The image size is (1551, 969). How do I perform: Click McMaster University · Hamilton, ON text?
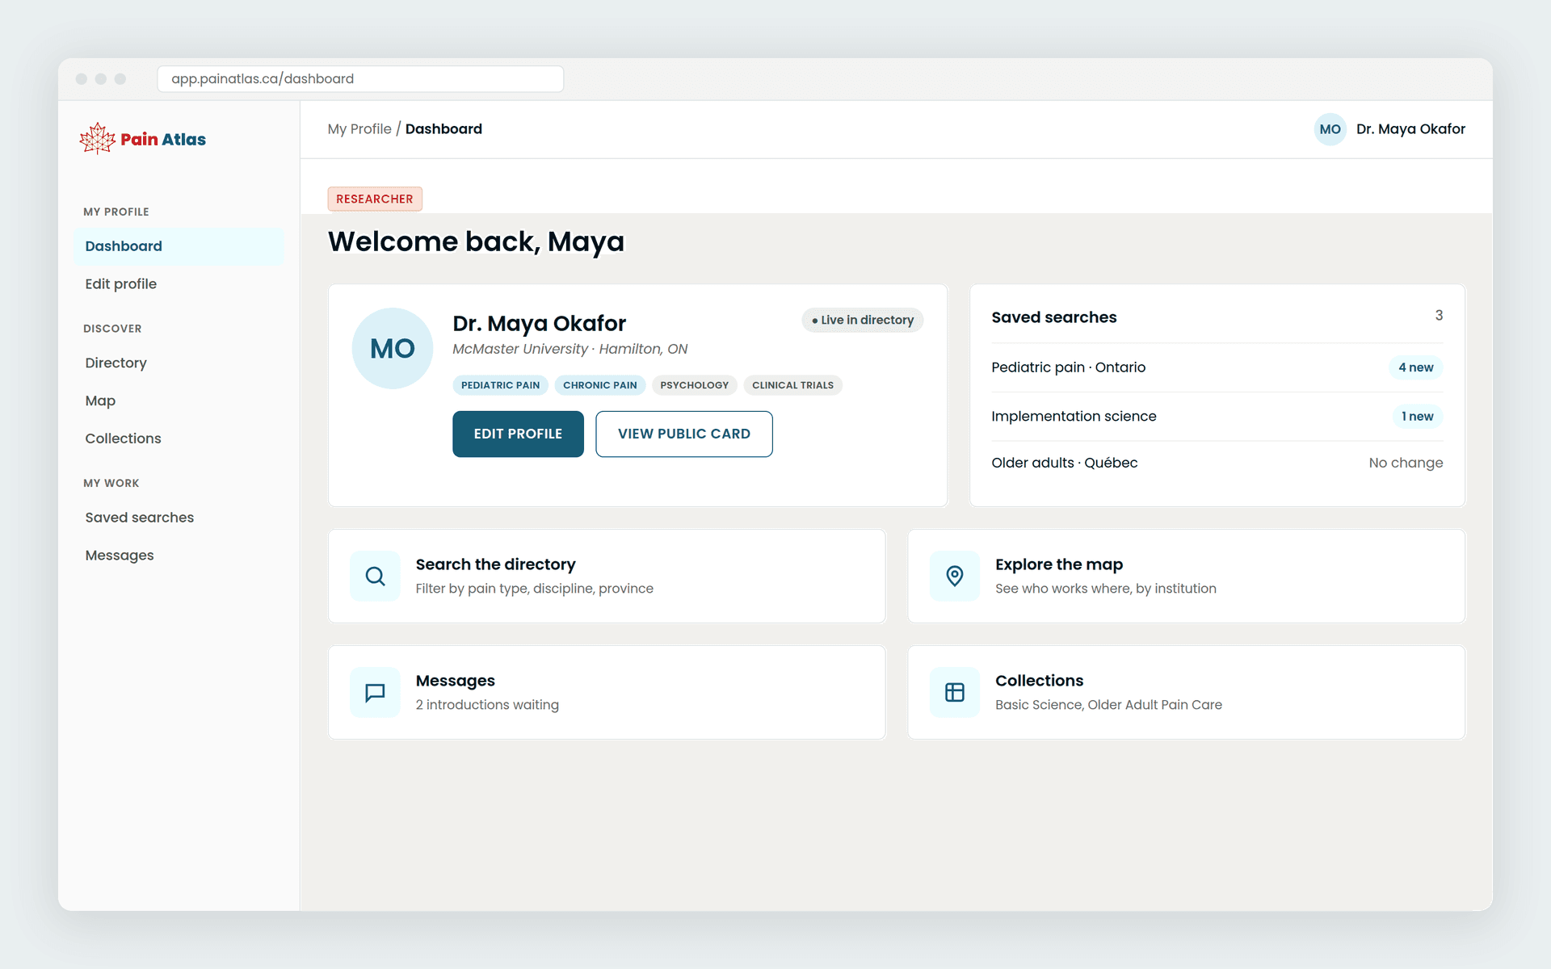[x=570, y=349]
